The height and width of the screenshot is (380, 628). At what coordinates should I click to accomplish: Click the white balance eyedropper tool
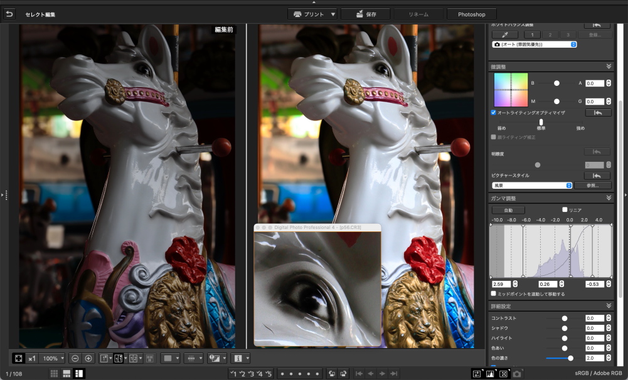pyautogui.click(x=500, y=34)
